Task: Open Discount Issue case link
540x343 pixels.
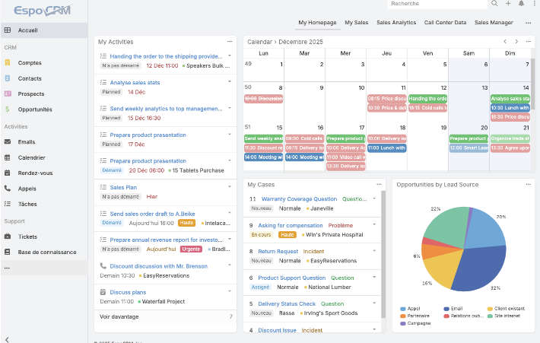Action: (x=277, y=330)
